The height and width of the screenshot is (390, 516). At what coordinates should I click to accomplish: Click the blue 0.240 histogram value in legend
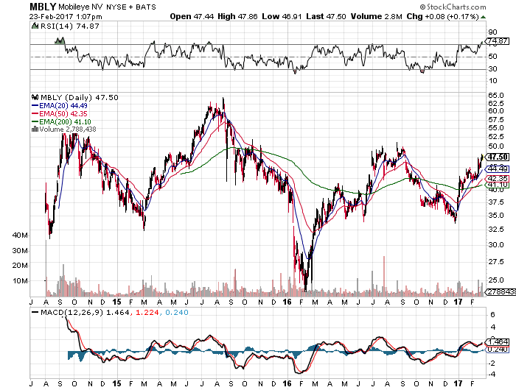[x=177, y=312]
